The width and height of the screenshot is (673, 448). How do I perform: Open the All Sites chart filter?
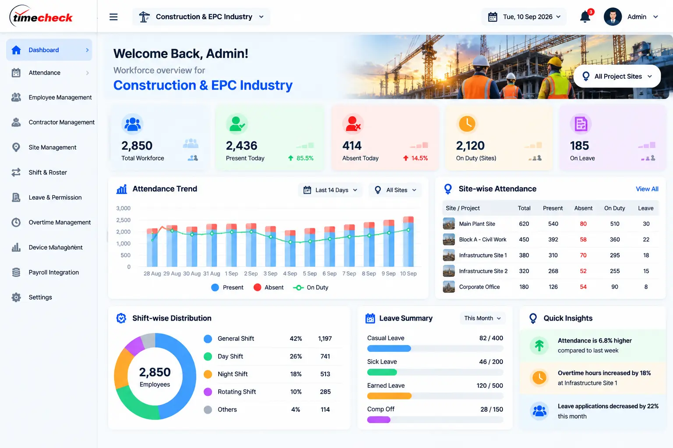click(395, 190)
